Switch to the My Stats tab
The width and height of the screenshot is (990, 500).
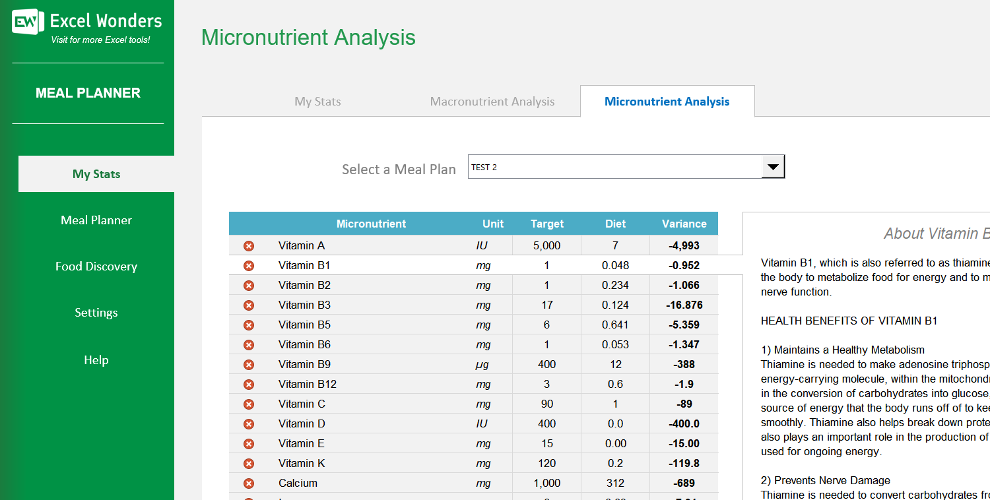[x=317, y=101]
